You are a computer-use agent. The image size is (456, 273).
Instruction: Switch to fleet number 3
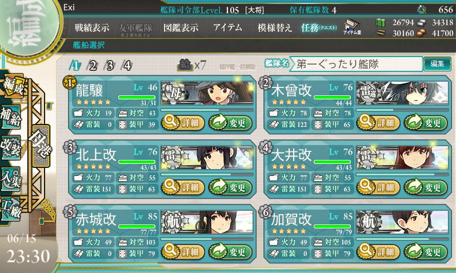click(110, 66)
